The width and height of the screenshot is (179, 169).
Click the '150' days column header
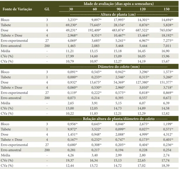166,9
